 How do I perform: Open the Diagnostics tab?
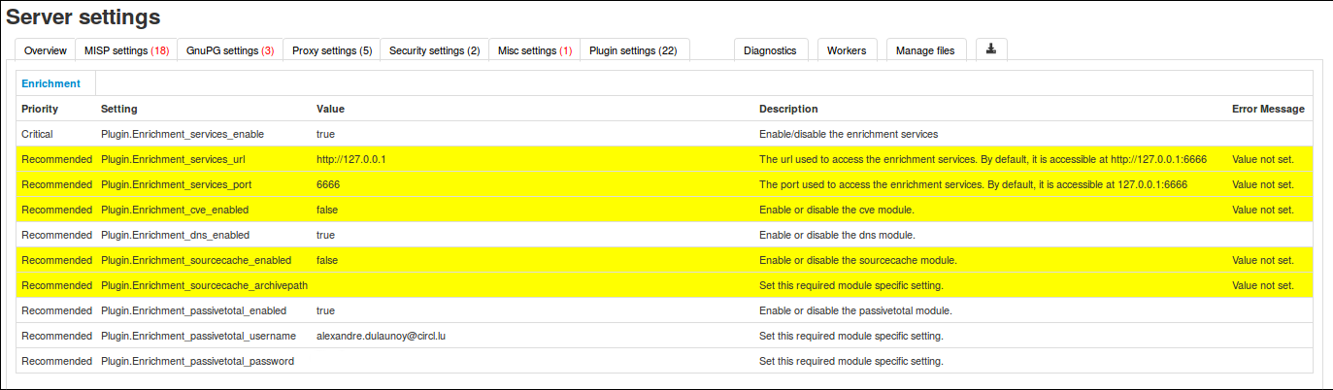[771, 50]
